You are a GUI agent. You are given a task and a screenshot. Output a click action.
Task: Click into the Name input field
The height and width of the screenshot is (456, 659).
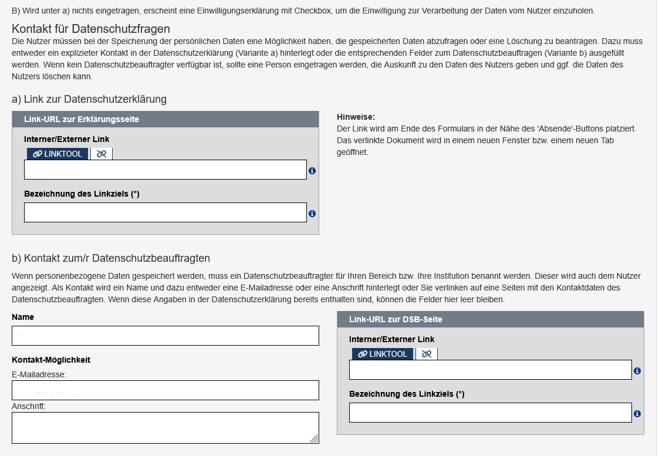pos(164,335)
